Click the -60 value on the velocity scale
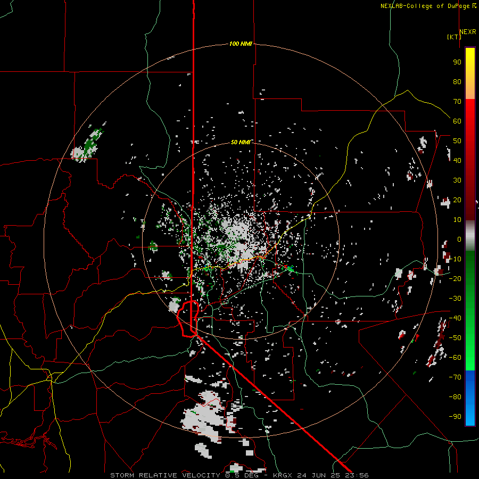The width and height of the screenshot is (479, 479). (455, 358)
